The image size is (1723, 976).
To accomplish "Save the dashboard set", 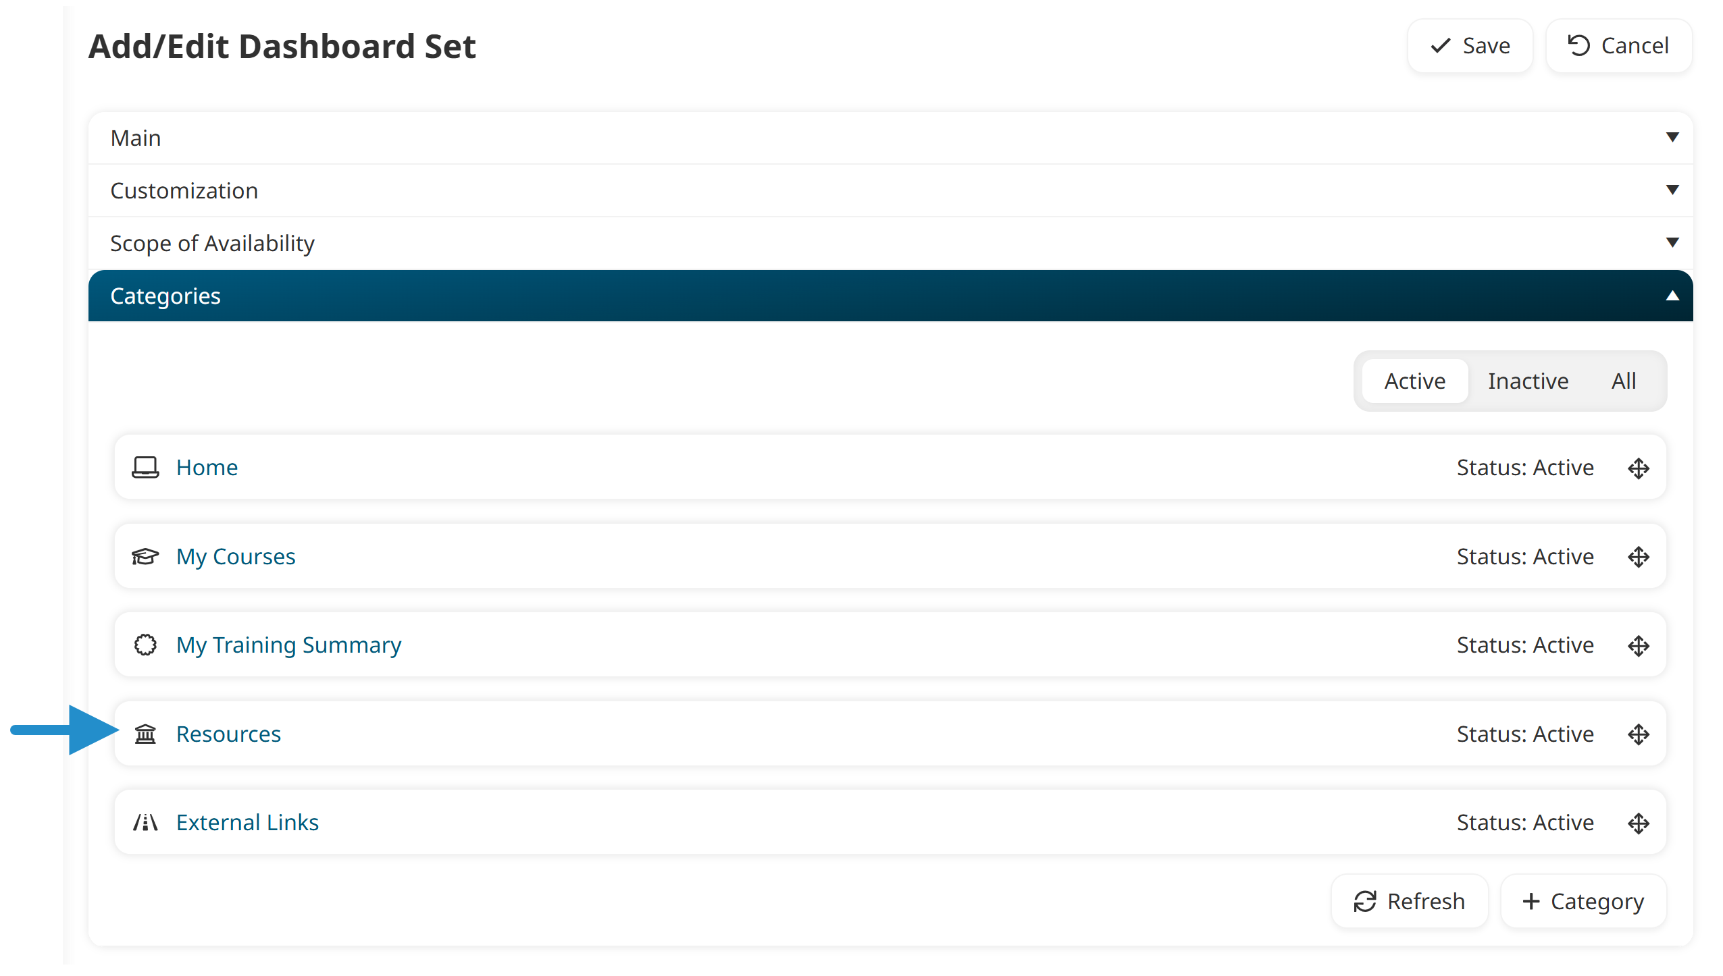I will 1470,46.
